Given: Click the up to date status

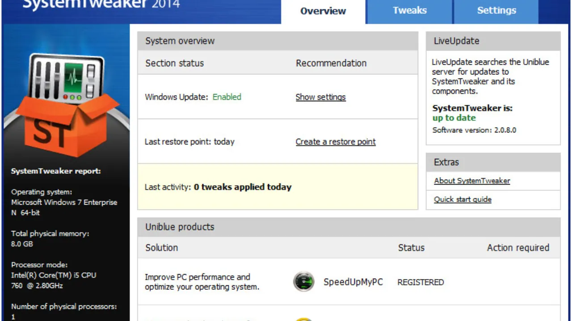Looking at the screenshot, I should pos(454,118).
